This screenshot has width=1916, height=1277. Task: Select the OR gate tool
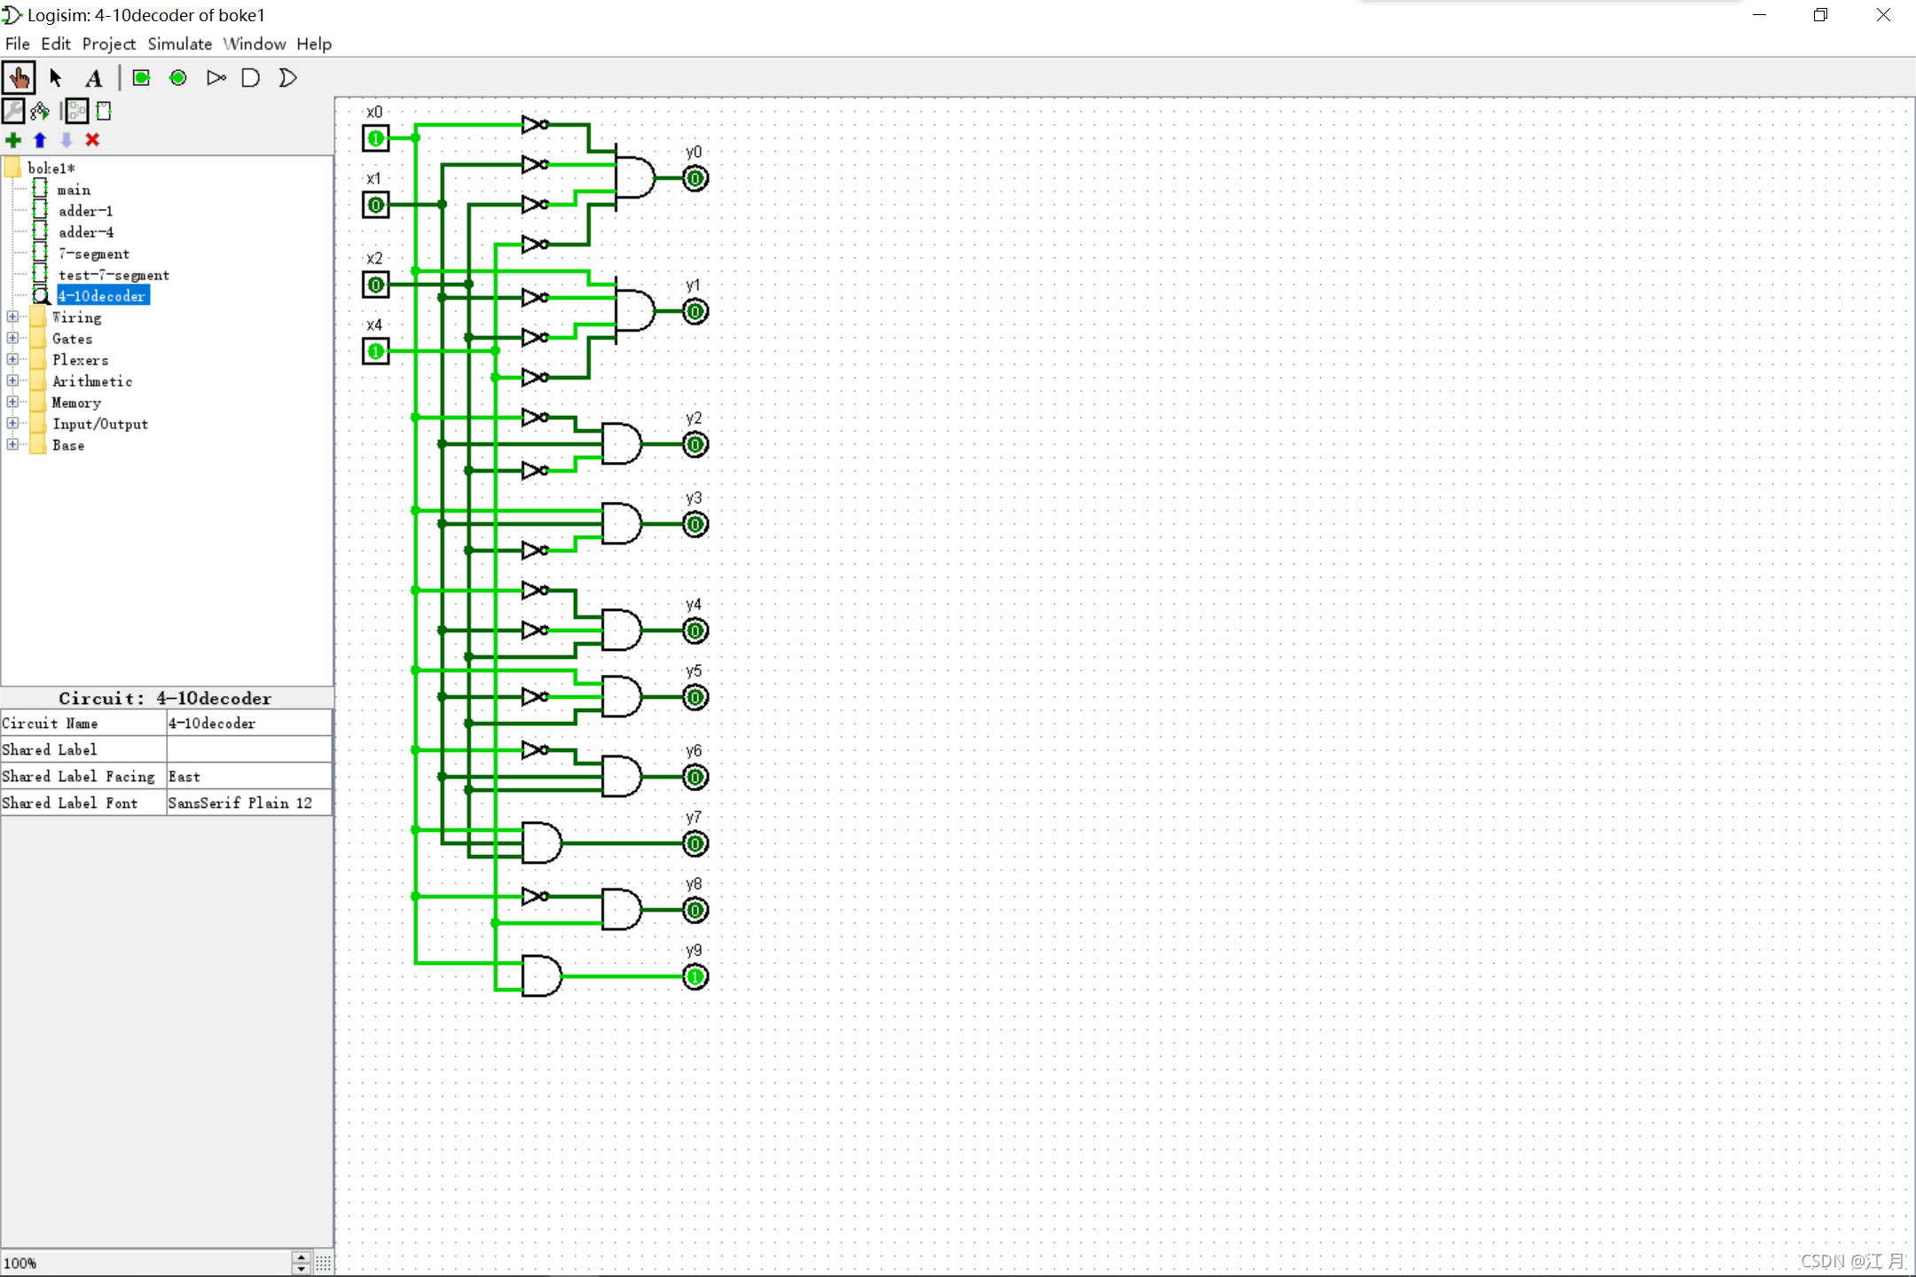coord(287,78)
